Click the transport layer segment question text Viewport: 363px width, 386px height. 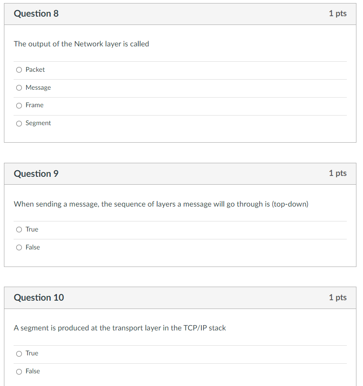pyautogui.click(x=120, y=328)
